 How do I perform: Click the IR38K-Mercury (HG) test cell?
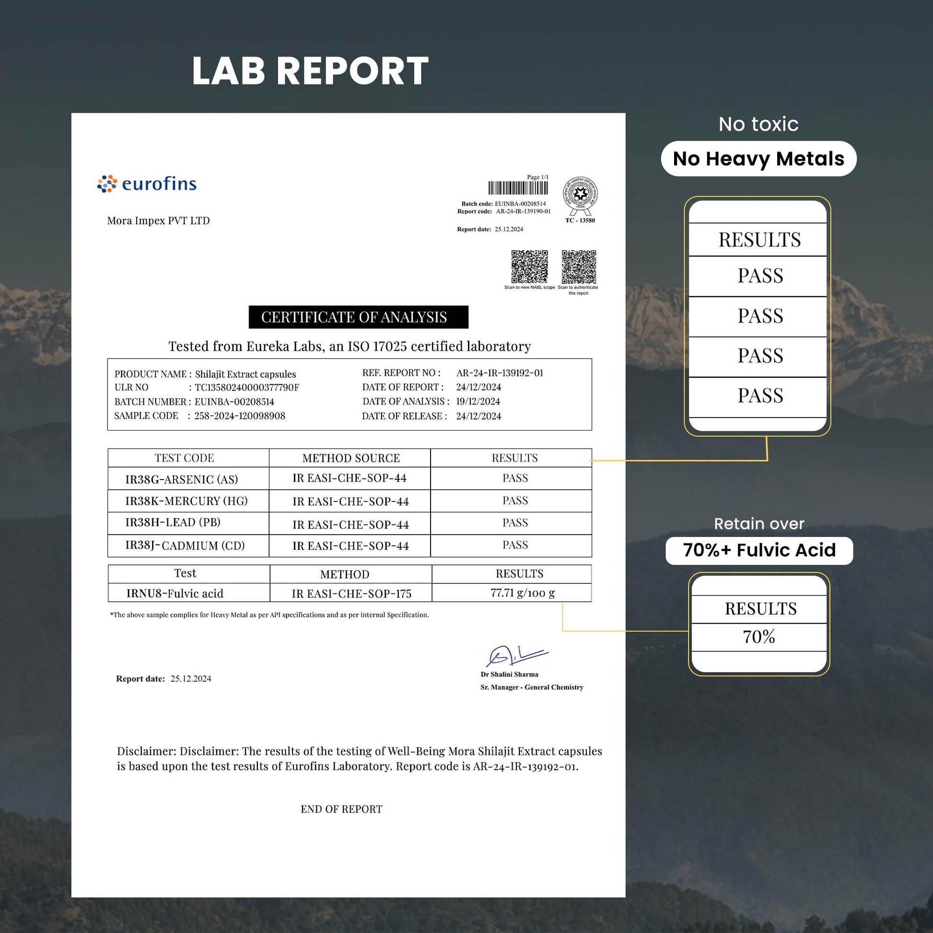187,501
